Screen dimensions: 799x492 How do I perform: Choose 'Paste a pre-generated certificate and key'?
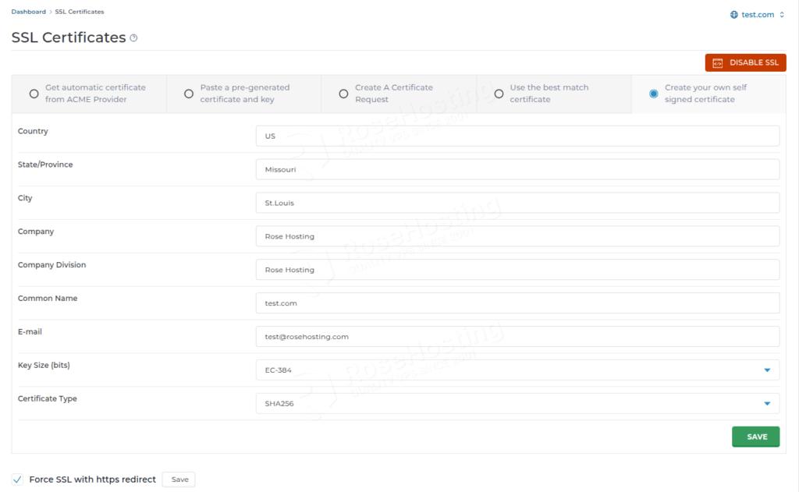coord(189,94)
